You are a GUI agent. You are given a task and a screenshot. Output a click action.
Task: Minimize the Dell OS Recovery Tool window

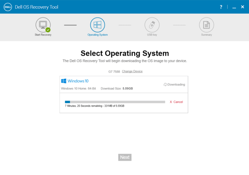pos(234,7)
